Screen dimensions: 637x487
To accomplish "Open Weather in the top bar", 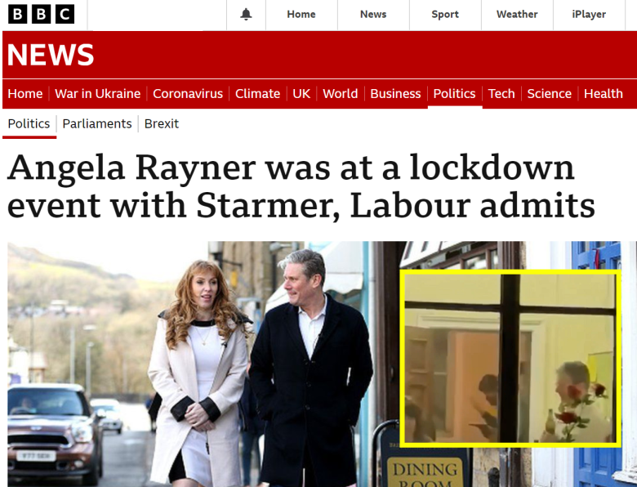I will click(x=517, y=14).
